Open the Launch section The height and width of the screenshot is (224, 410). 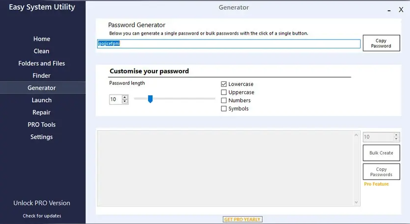(41, 100)
